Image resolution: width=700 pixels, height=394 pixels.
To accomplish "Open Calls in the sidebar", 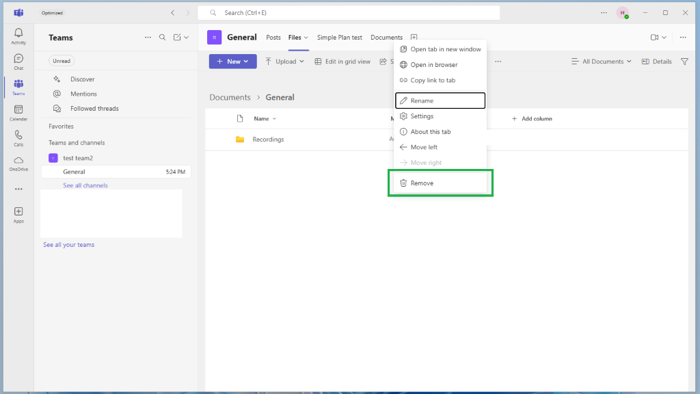I will (18, 138).
